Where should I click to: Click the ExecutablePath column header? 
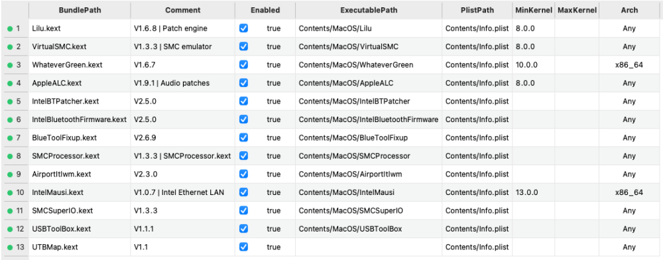point(369,10)
